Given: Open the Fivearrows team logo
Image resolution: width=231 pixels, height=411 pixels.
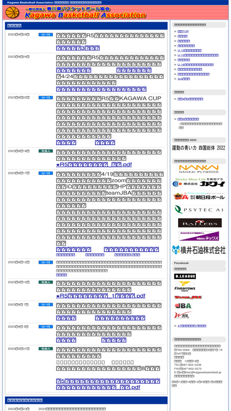Looking at the screenshot, I should 185,287.
